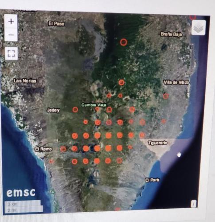The width and height of the screenshot is (215, 222).
Task: Click the Cumbre Vieja label
Action: 94,105
